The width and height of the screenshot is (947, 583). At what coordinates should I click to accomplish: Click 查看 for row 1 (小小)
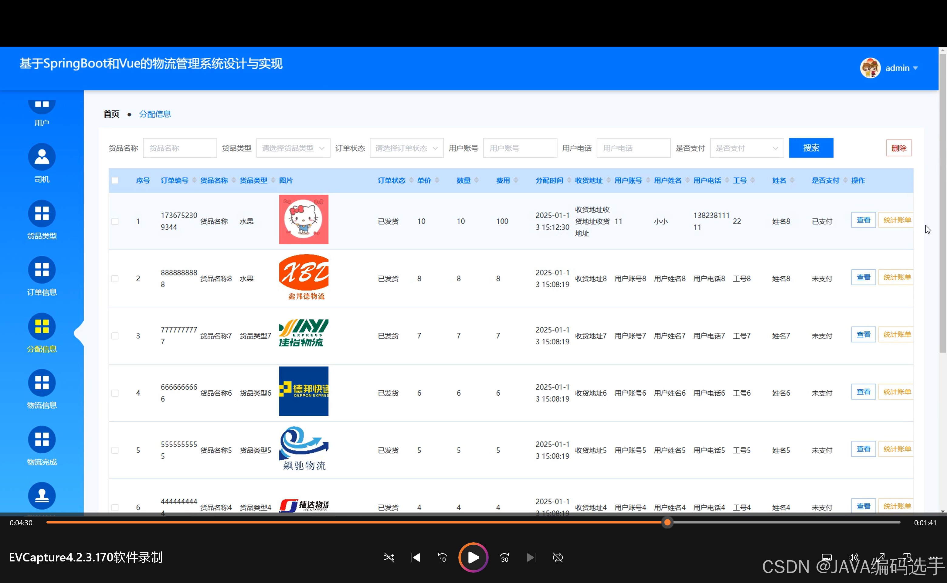click(863, 220)
